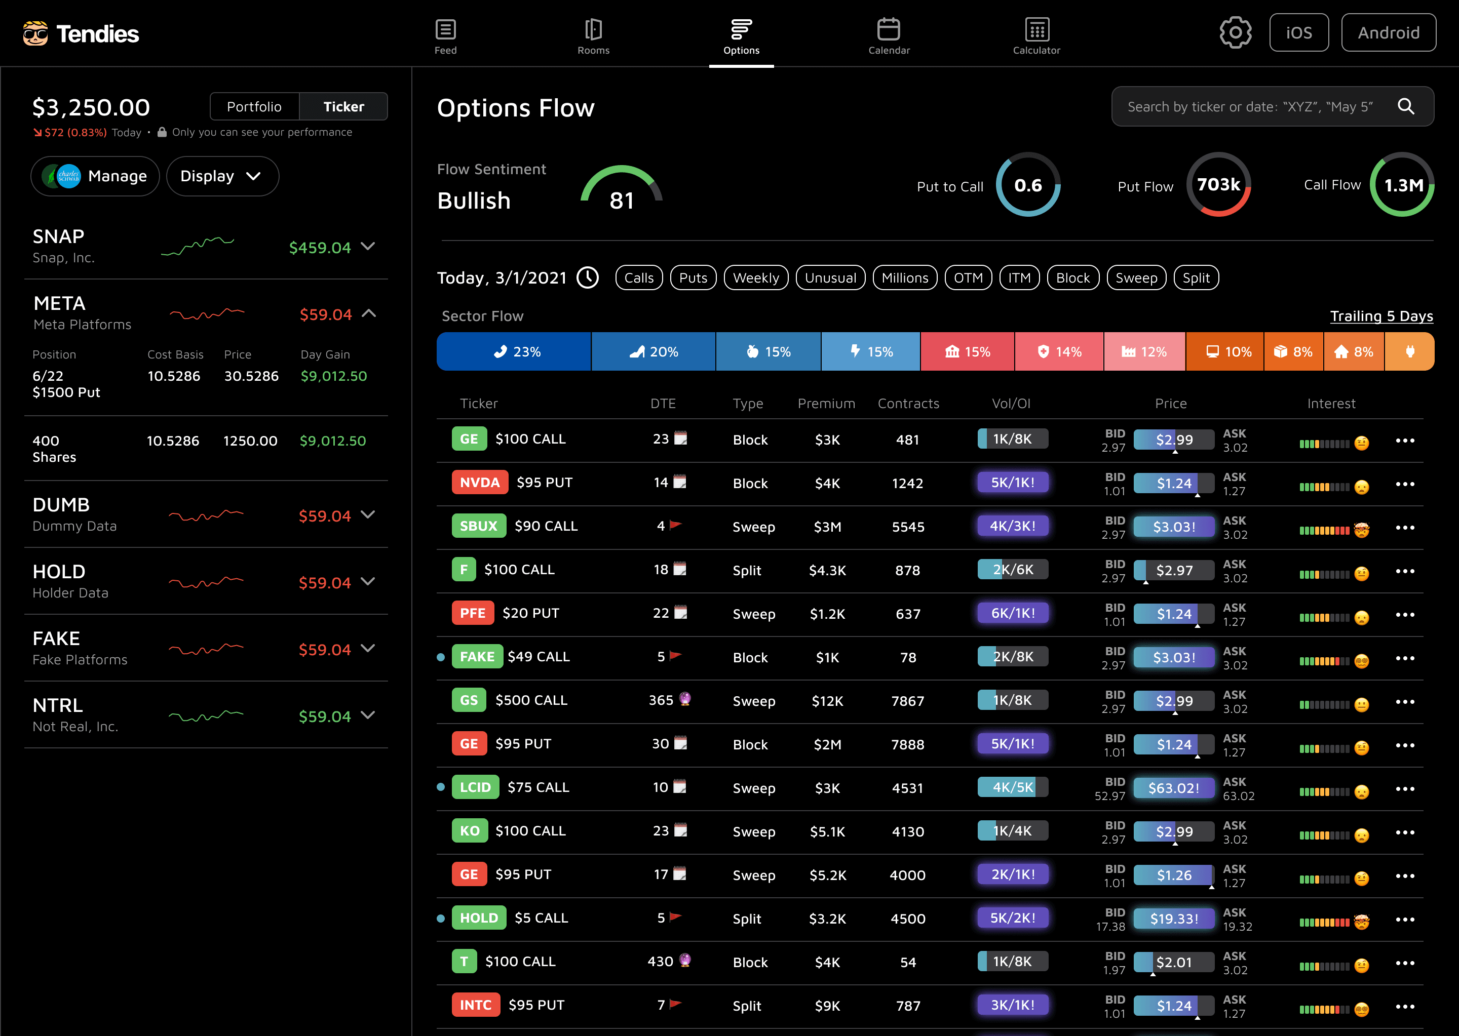Click the Tendies logo
Screen dimensions: 1459x1036
pos(81,33)
